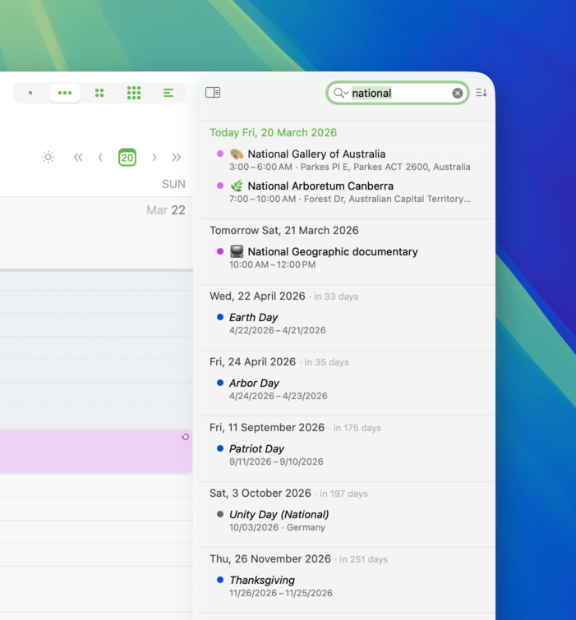Image resolution: width=576 pixels, height=620 pixels.
Task: Go to next with single right chevron
Action: tap(154, 158)
